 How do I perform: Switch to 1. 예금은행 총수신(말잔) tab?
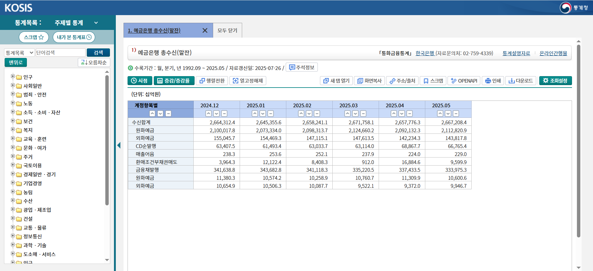pos(154,30)
